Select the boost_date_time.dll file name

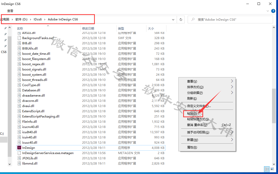coord(36,54)
